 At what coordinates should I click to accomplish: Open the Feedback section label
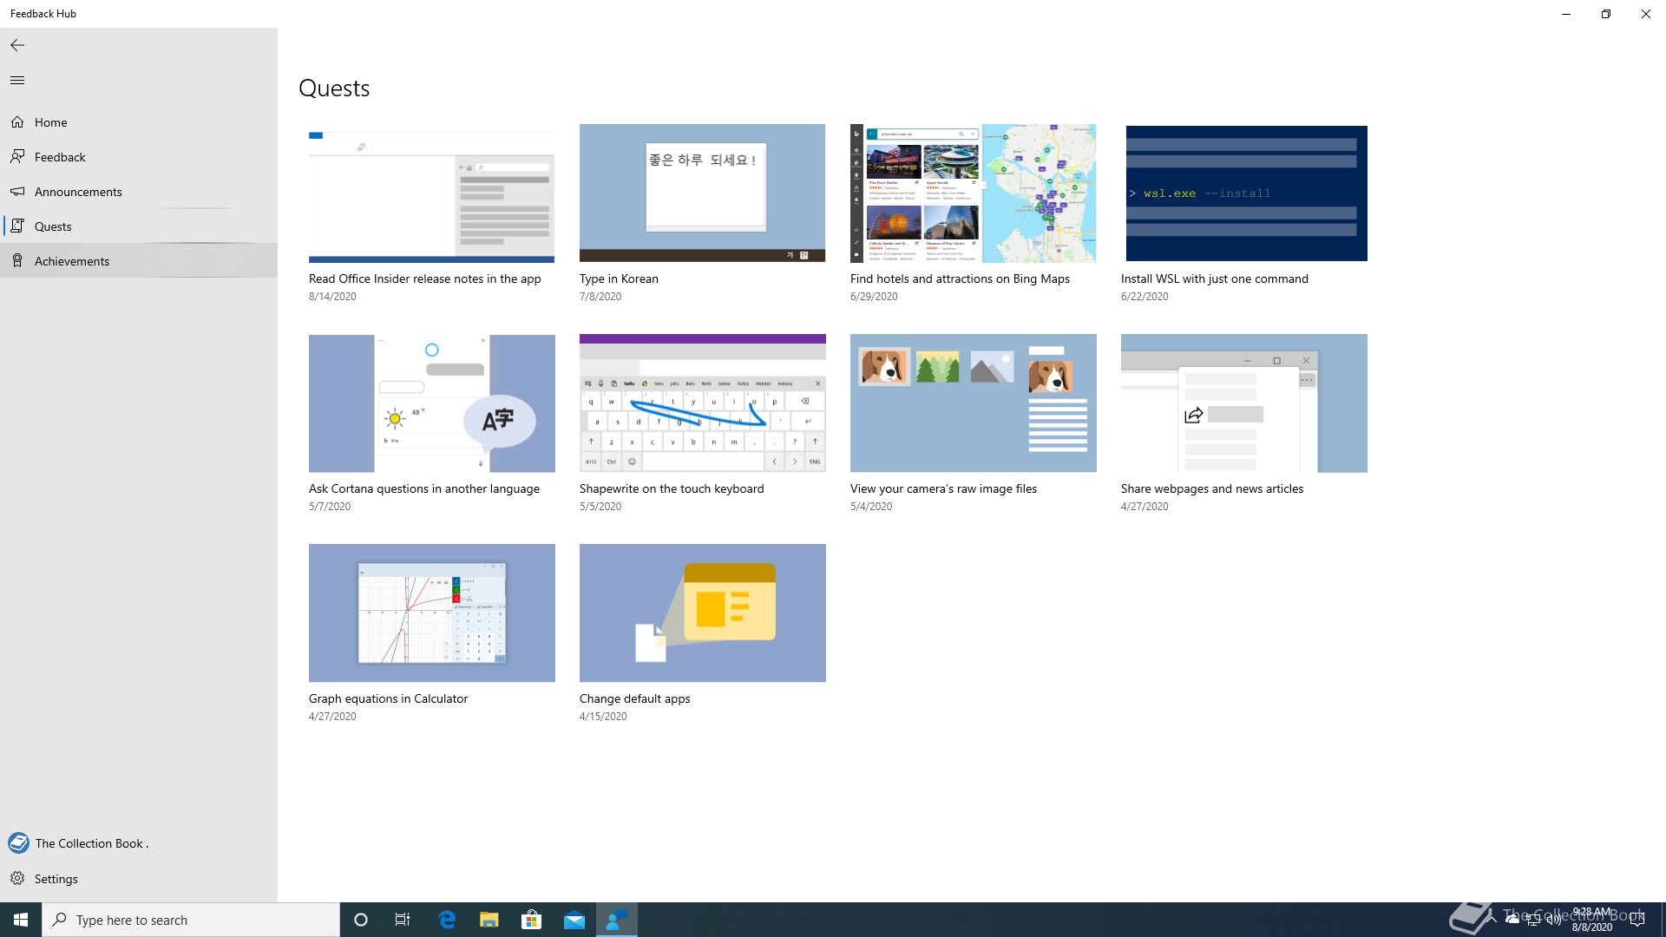pyautogui.click(x=60, y=157)
